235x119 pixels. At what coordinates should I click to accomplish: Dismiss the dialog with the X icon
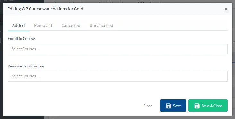click(x=226, y=9)
